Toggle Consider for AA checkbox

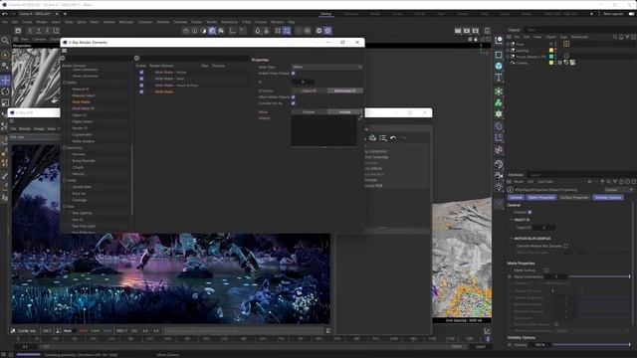click(x=294, y=103)
